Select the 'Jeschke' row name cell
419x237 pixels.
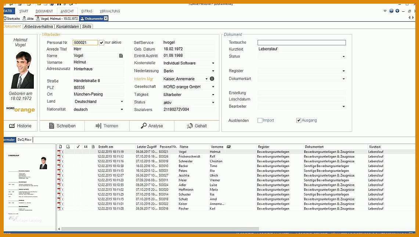coord(184,175)
